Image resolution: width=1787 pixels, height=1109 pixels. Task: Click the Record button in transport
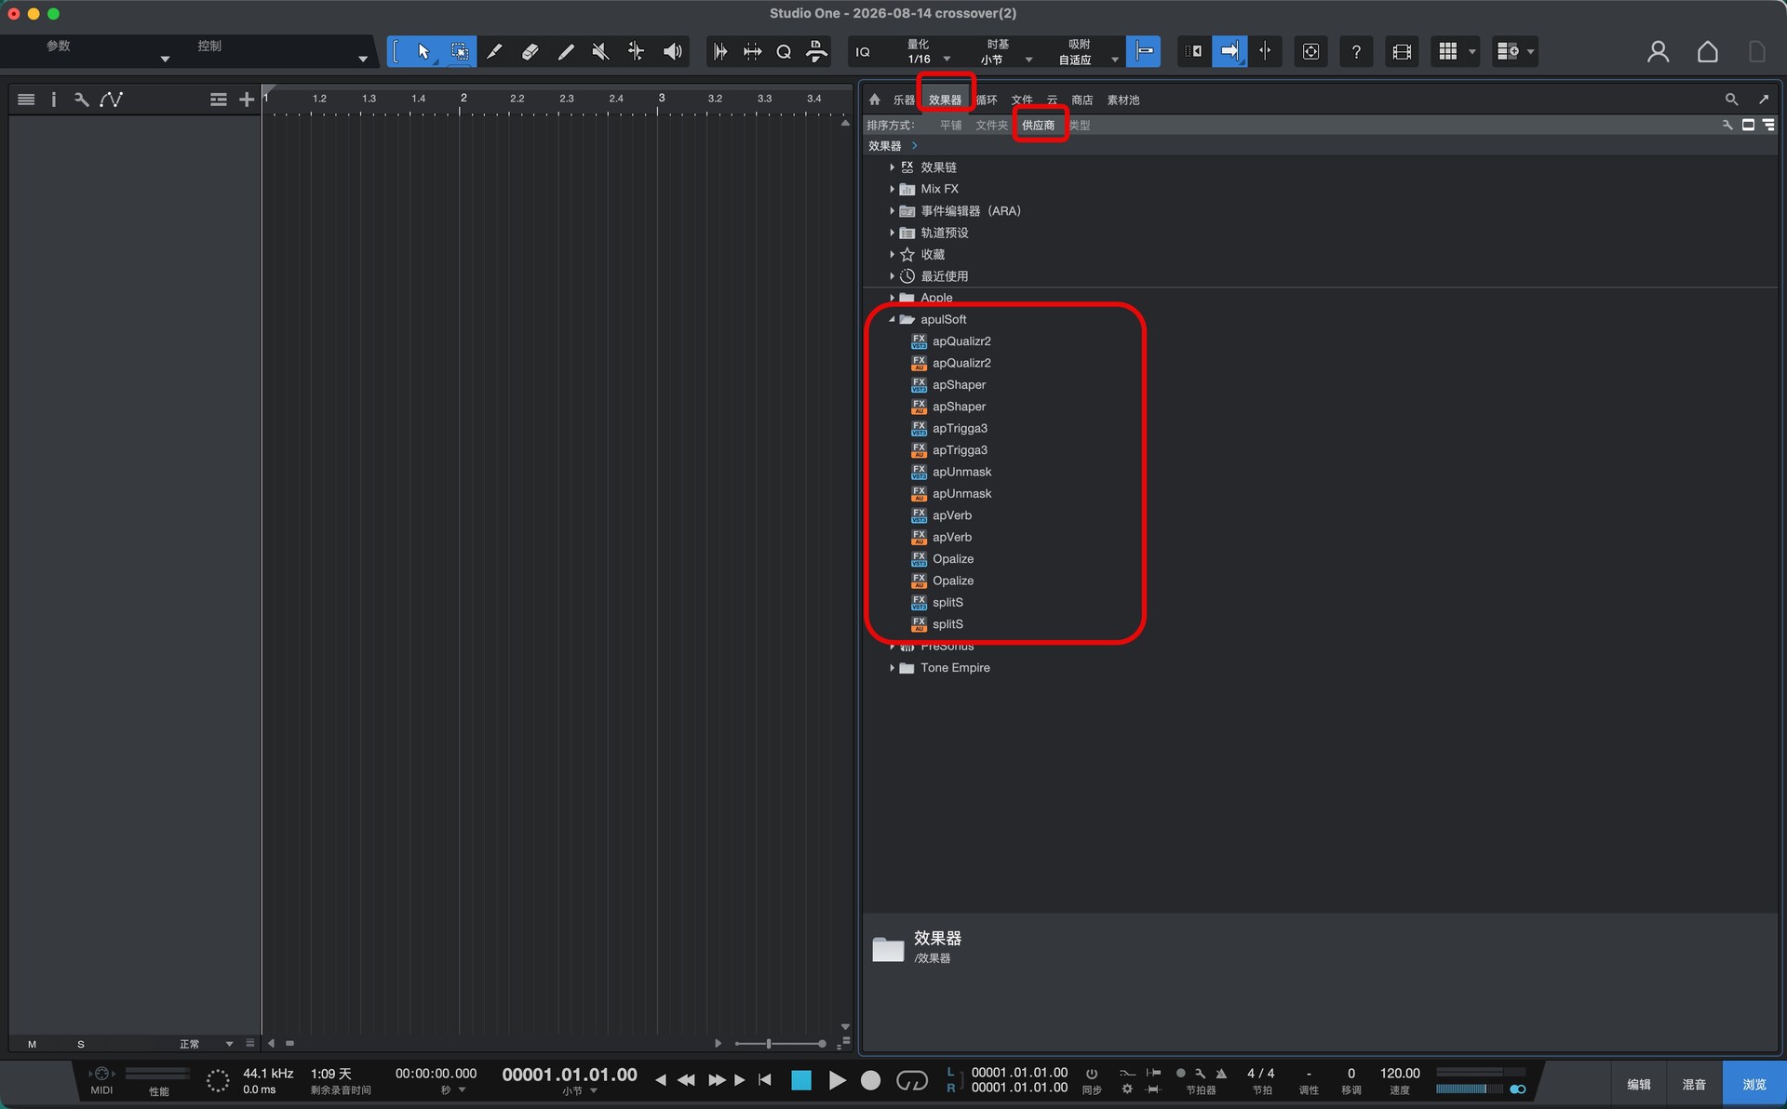870,1080
